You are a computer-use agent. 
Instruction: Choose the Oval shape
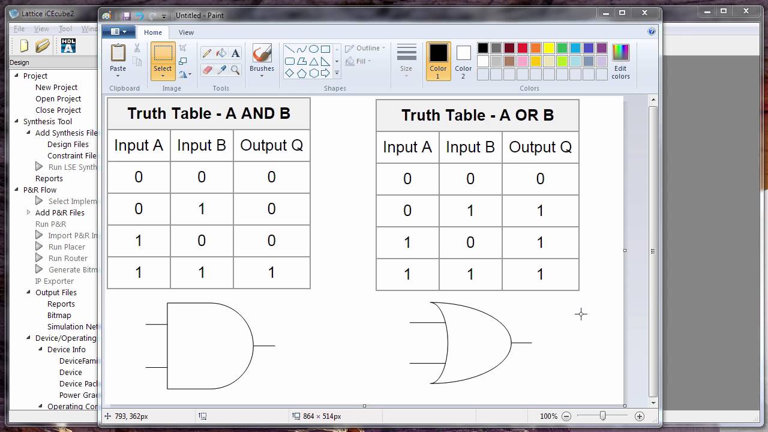[x=313, y=49]
